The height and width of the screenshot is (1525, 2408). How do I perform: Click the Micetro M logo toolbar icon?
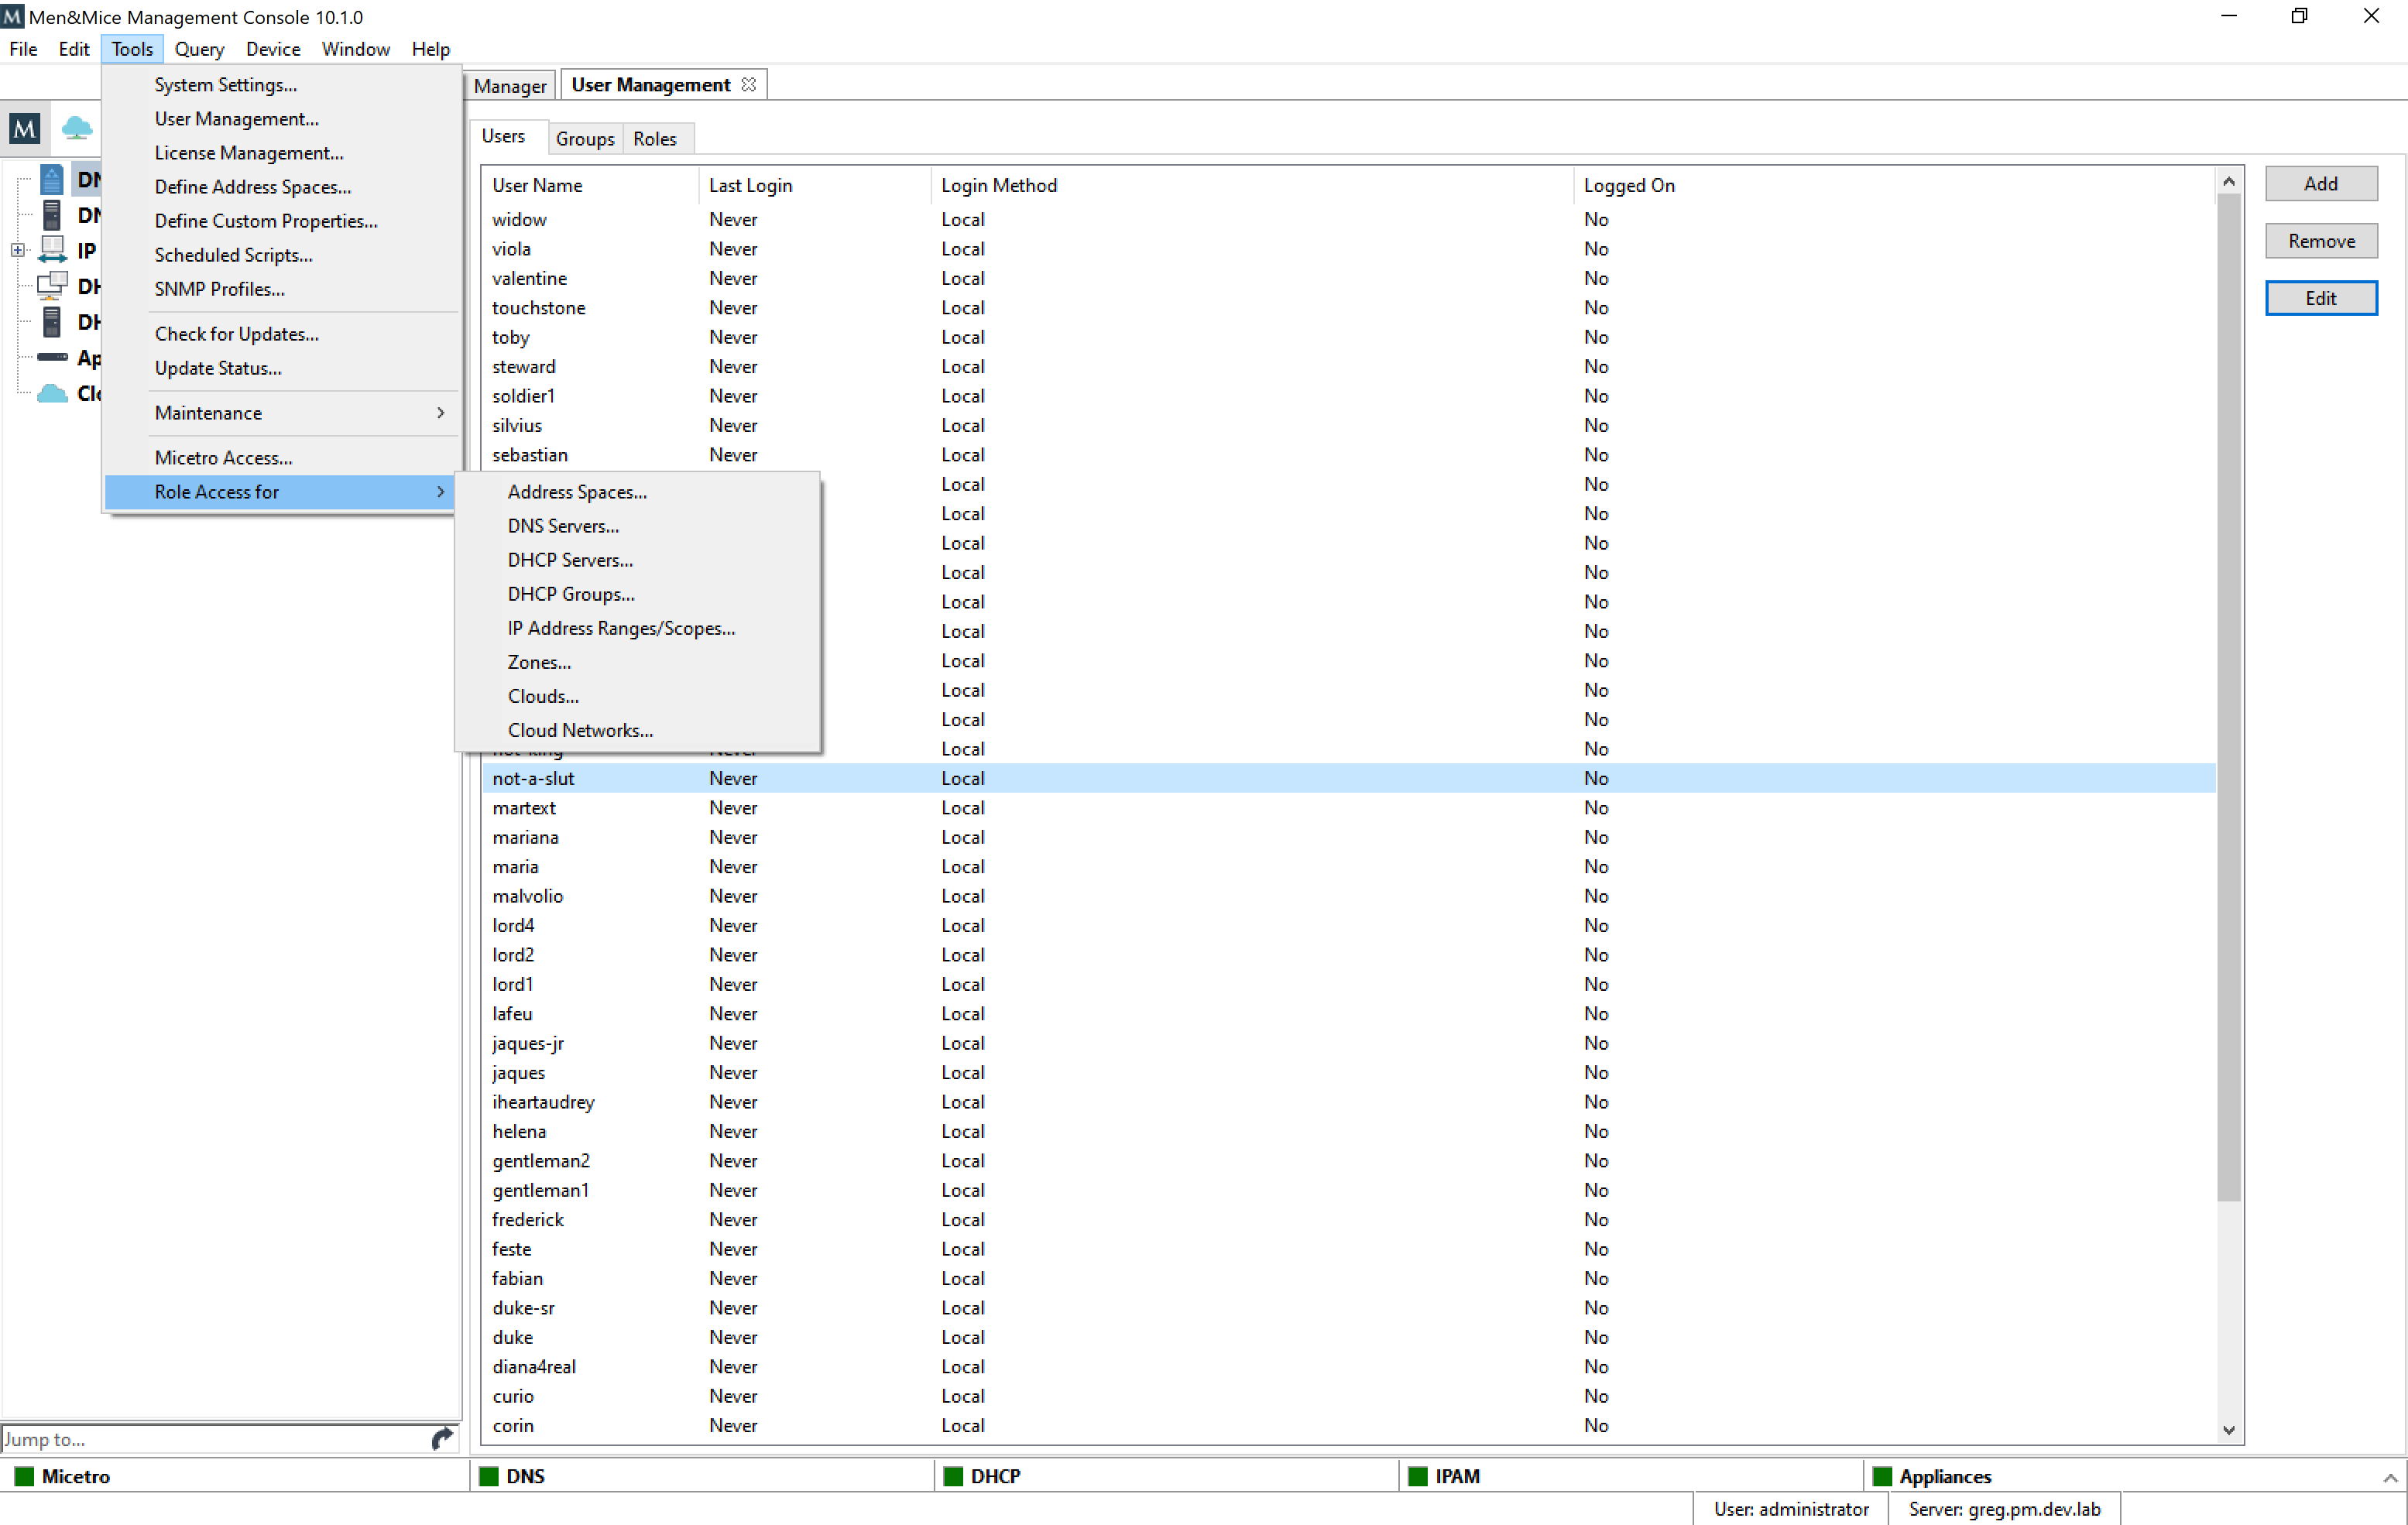(x=24, y=128)
